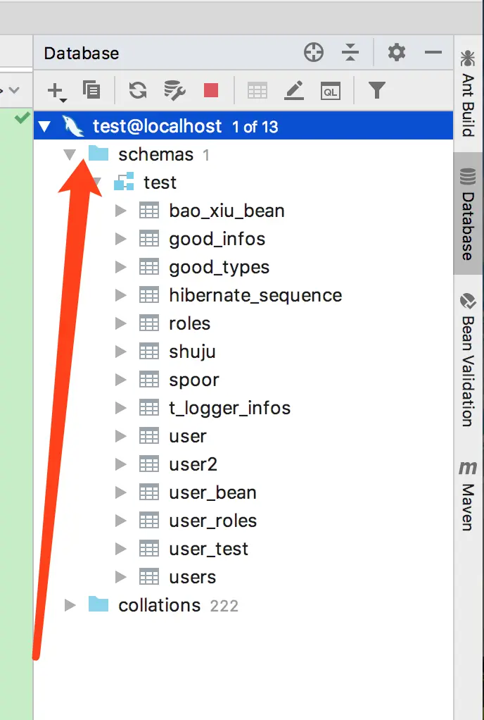Viewport: 484px width, 720px height.
Task: Expand the collations folder
Action: coord(70,605)
